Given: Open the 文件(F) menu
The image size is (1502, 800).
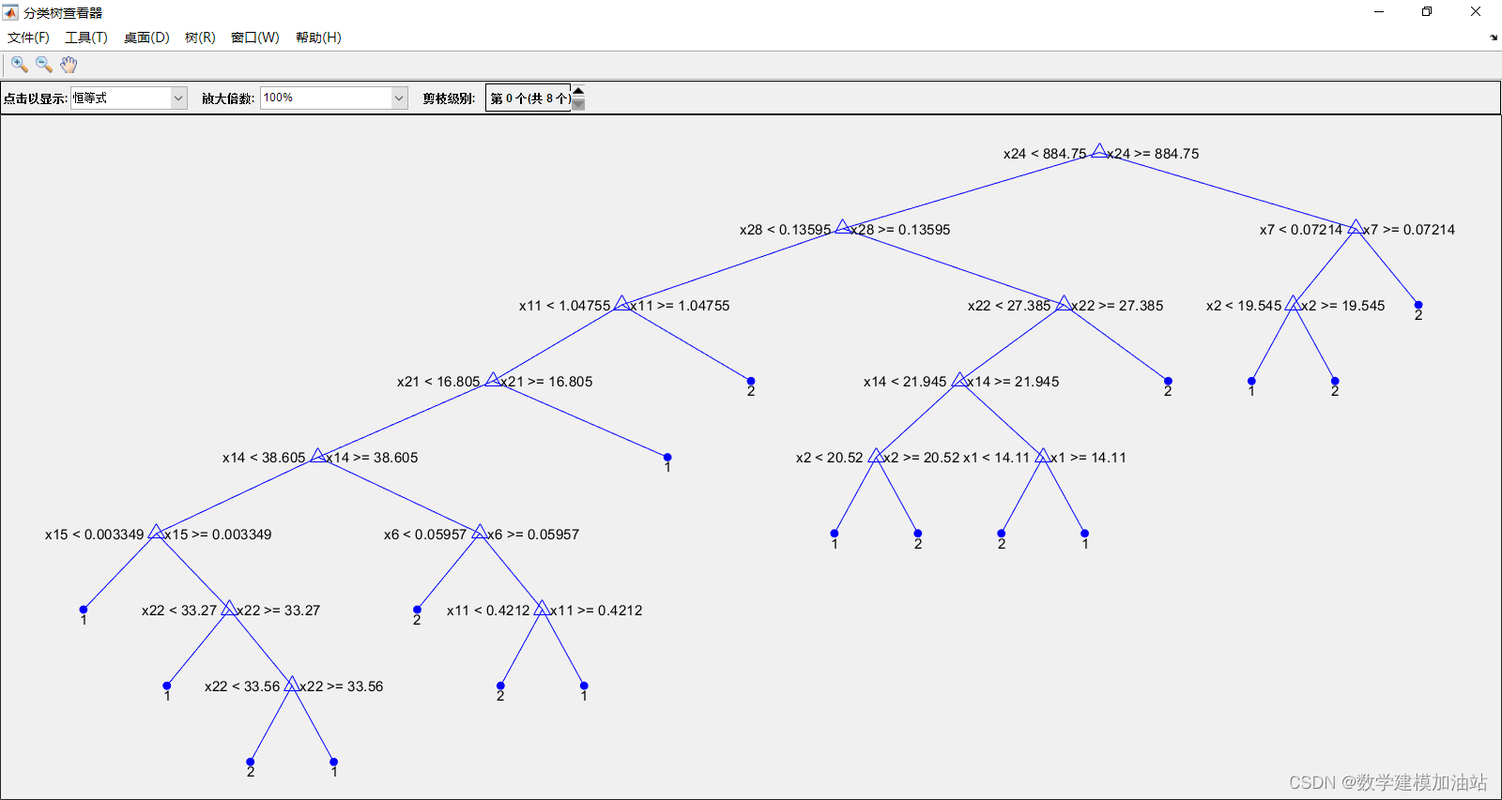Looking at the screenshot, I should [28, 38].
